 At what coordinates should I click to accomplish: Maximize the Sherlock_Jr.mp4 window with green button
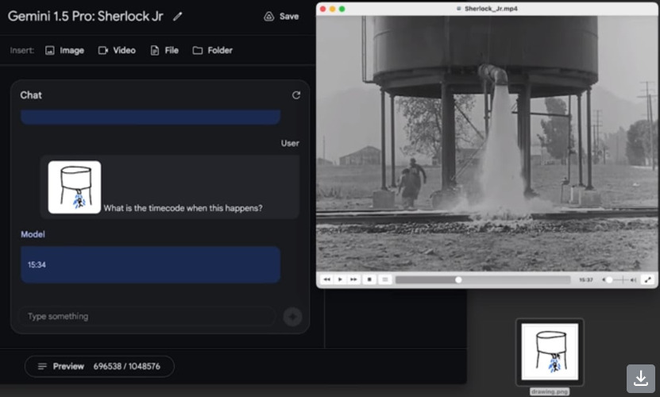coord(342,9)
